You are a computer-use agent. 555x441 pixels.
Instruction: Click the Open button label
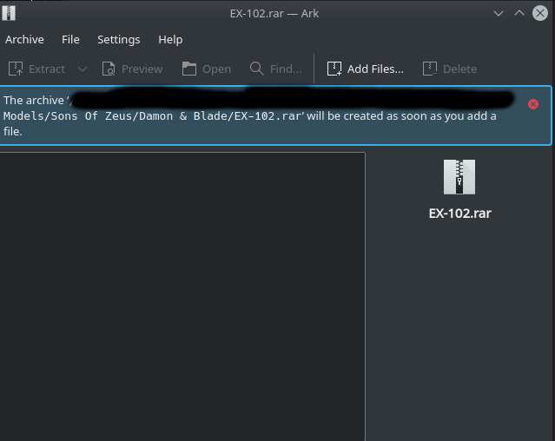coord(216,69)
